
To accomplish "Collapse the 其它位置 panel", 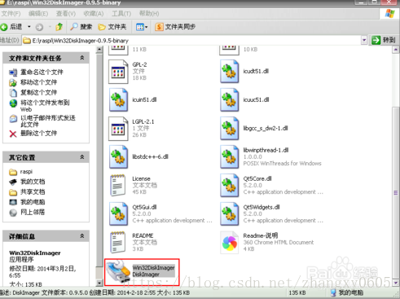I will click(x=82, y=157).
